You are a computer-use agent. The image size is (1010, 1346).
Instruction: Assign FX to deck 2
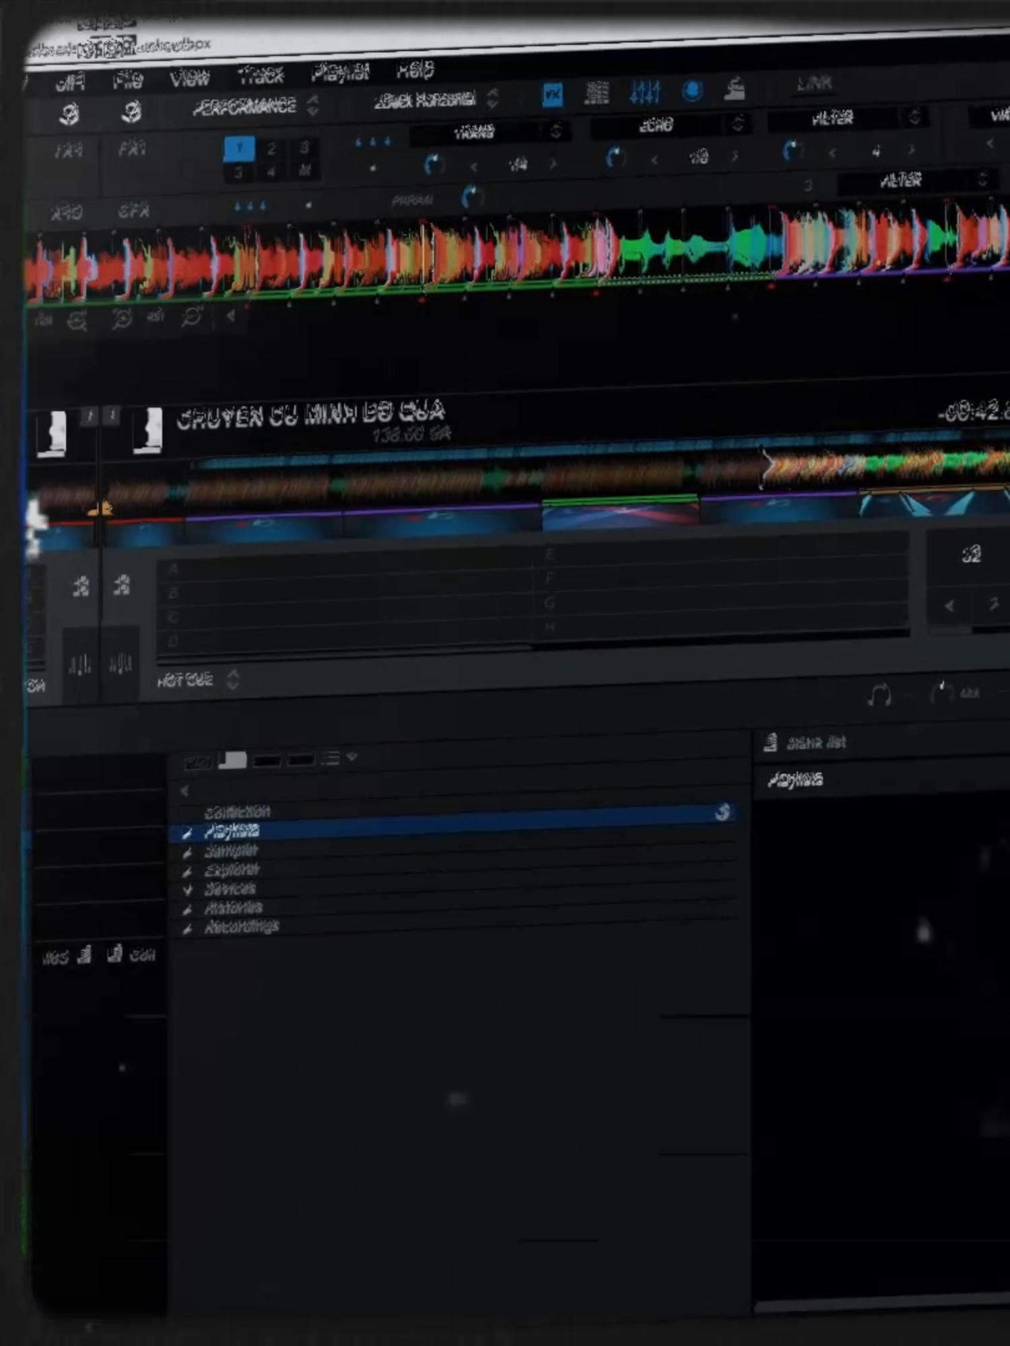271,149
